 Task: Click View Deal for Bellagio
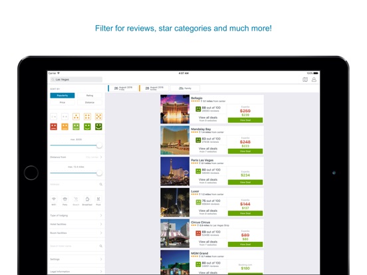click(x=245, y=120)
